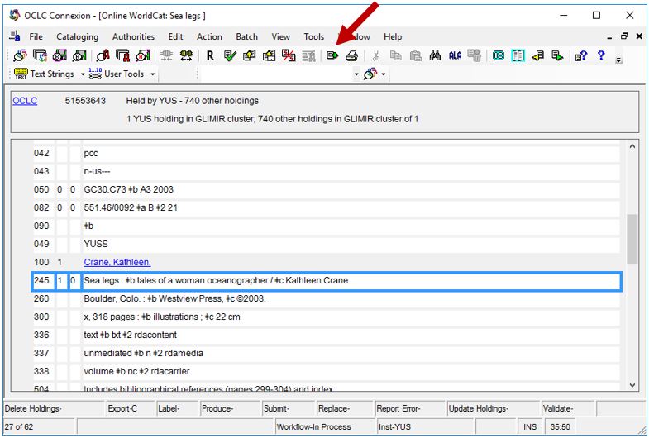Click the Text Strings keyboard icon
Screen dimensions: 649x438
tap(21, 74)
